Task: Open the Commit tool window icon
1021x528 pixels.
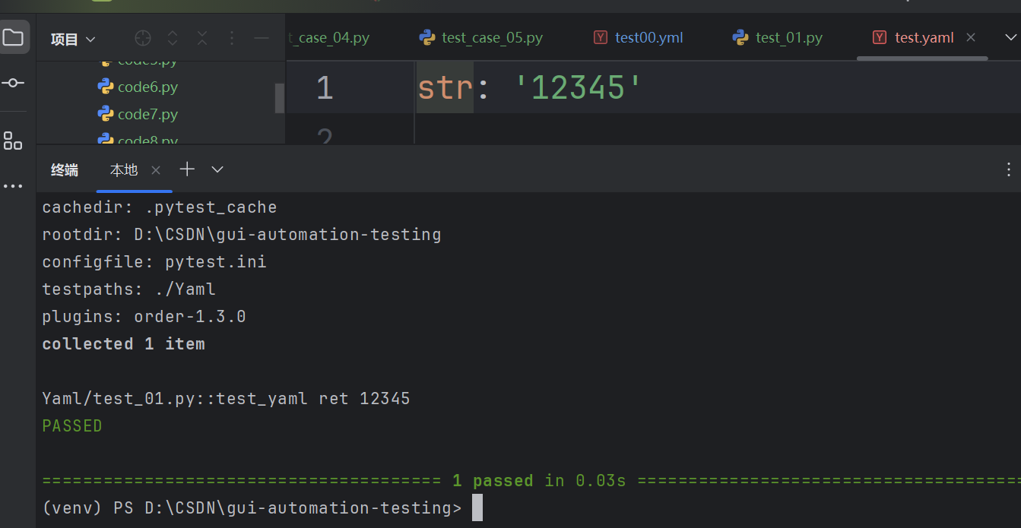Action: pyautogui.click(x=13, y=83)
